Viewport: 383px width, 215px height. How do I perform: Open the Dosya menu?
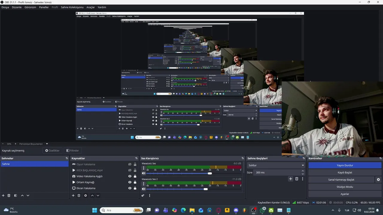coord(5,7)
